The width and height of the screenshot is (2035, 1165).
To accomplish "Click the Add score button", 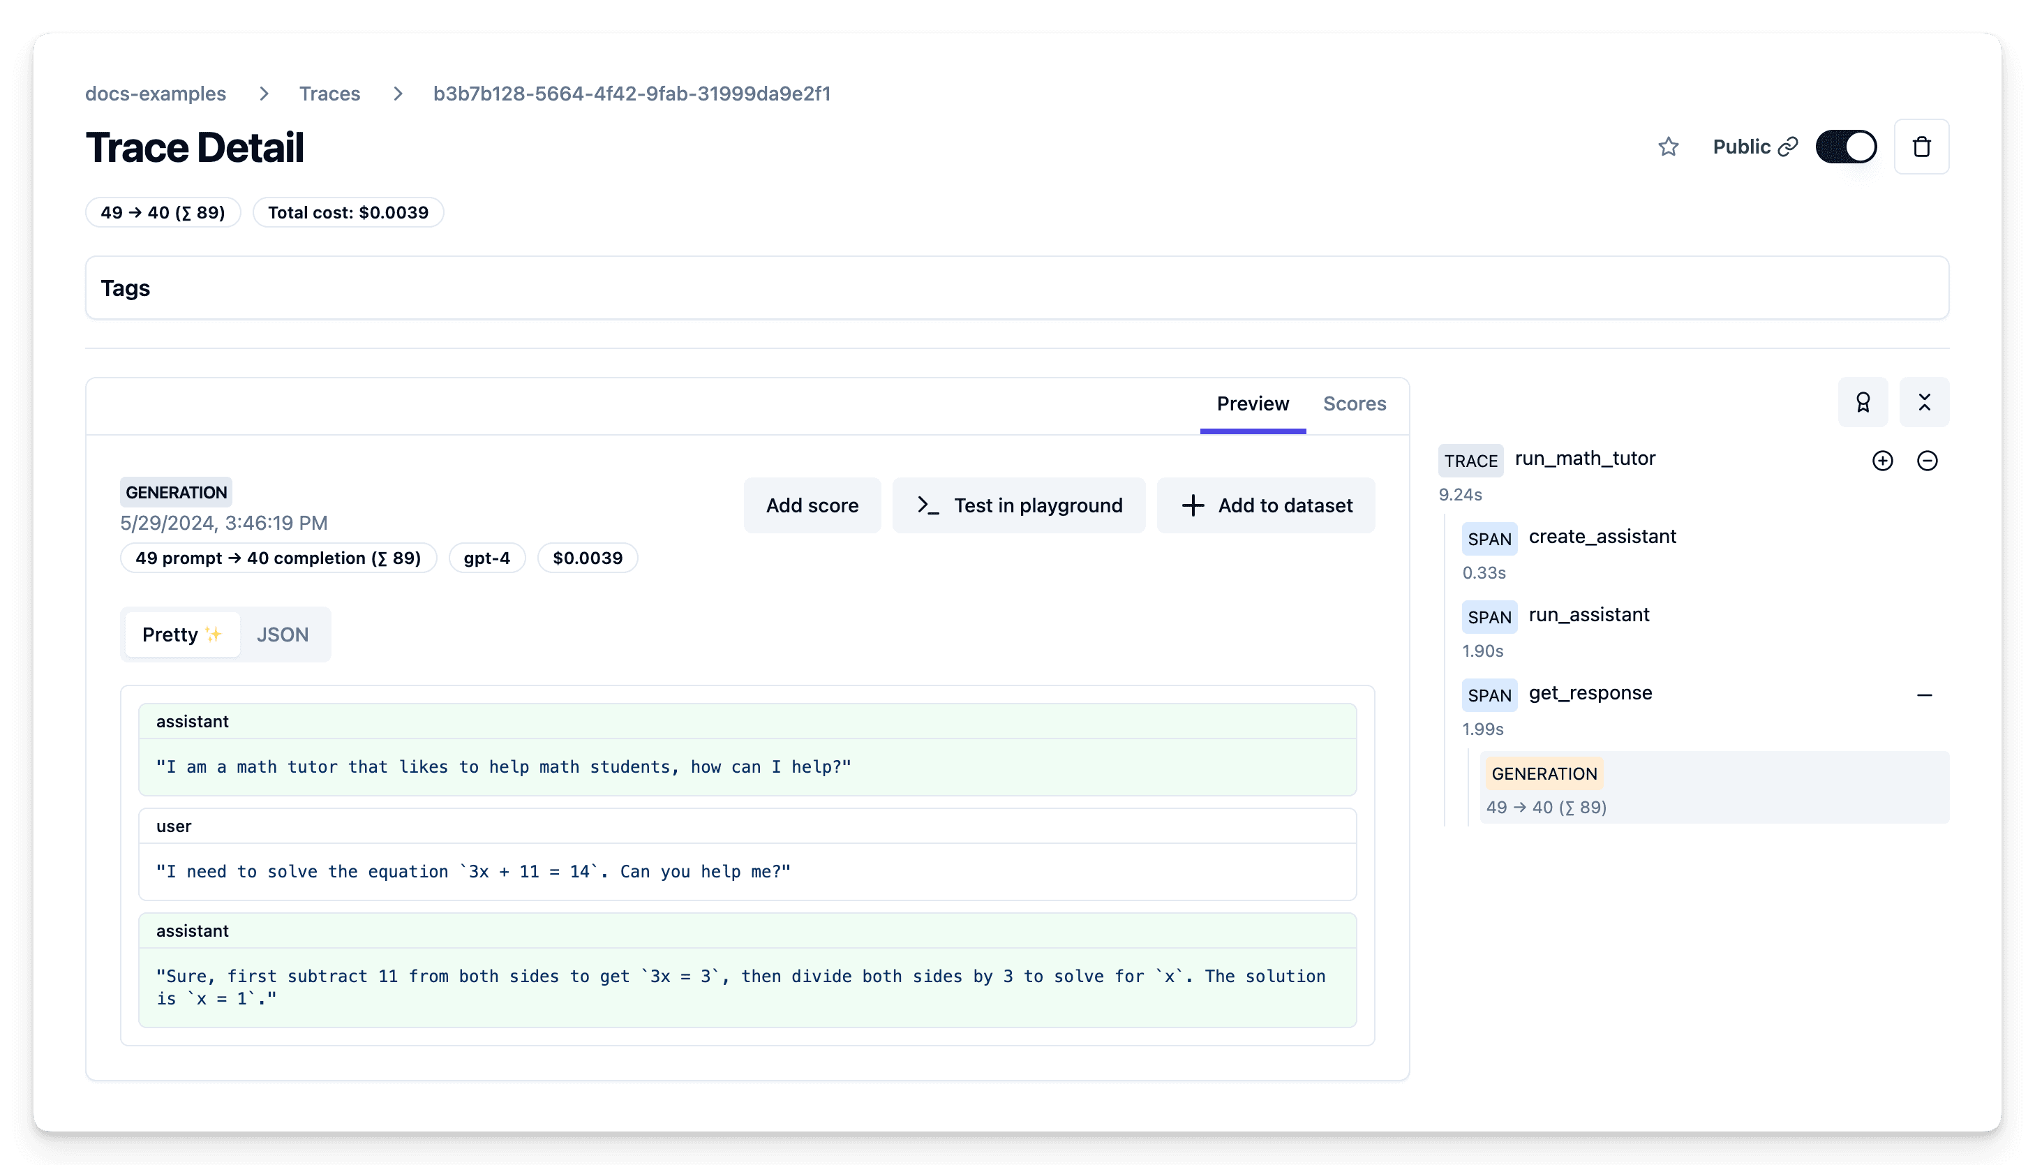I will pyautogui.click(x=812, y=505).
